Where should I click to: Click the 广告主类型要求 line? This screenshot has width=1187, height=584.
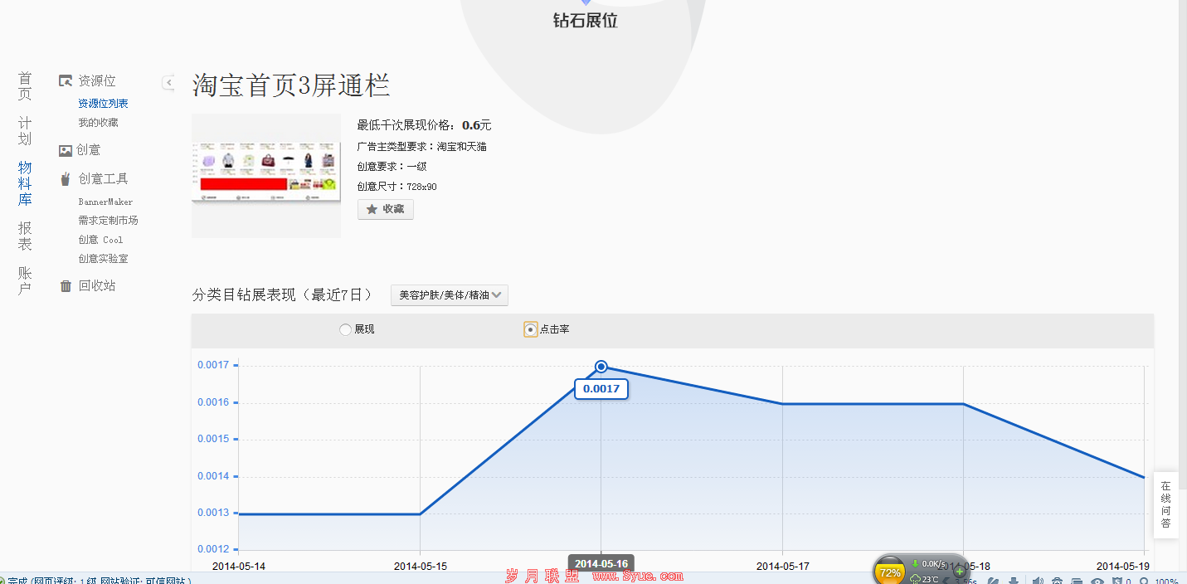click(x=422, y=147)
